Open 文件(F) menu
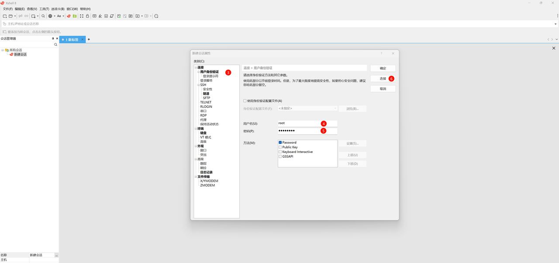The image size is (559, 263). pos(8,9)
